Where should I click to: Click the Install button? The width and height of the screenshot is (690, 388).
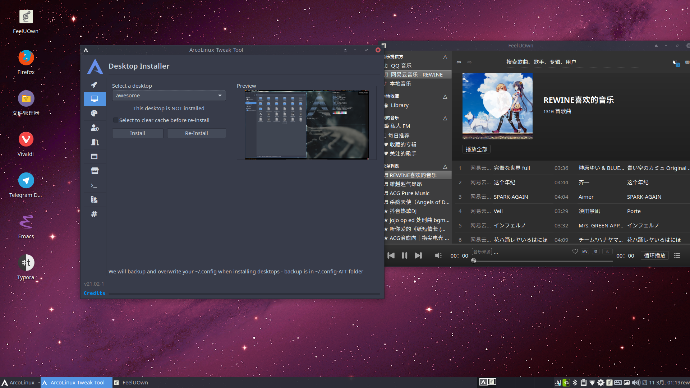(138, 133)
